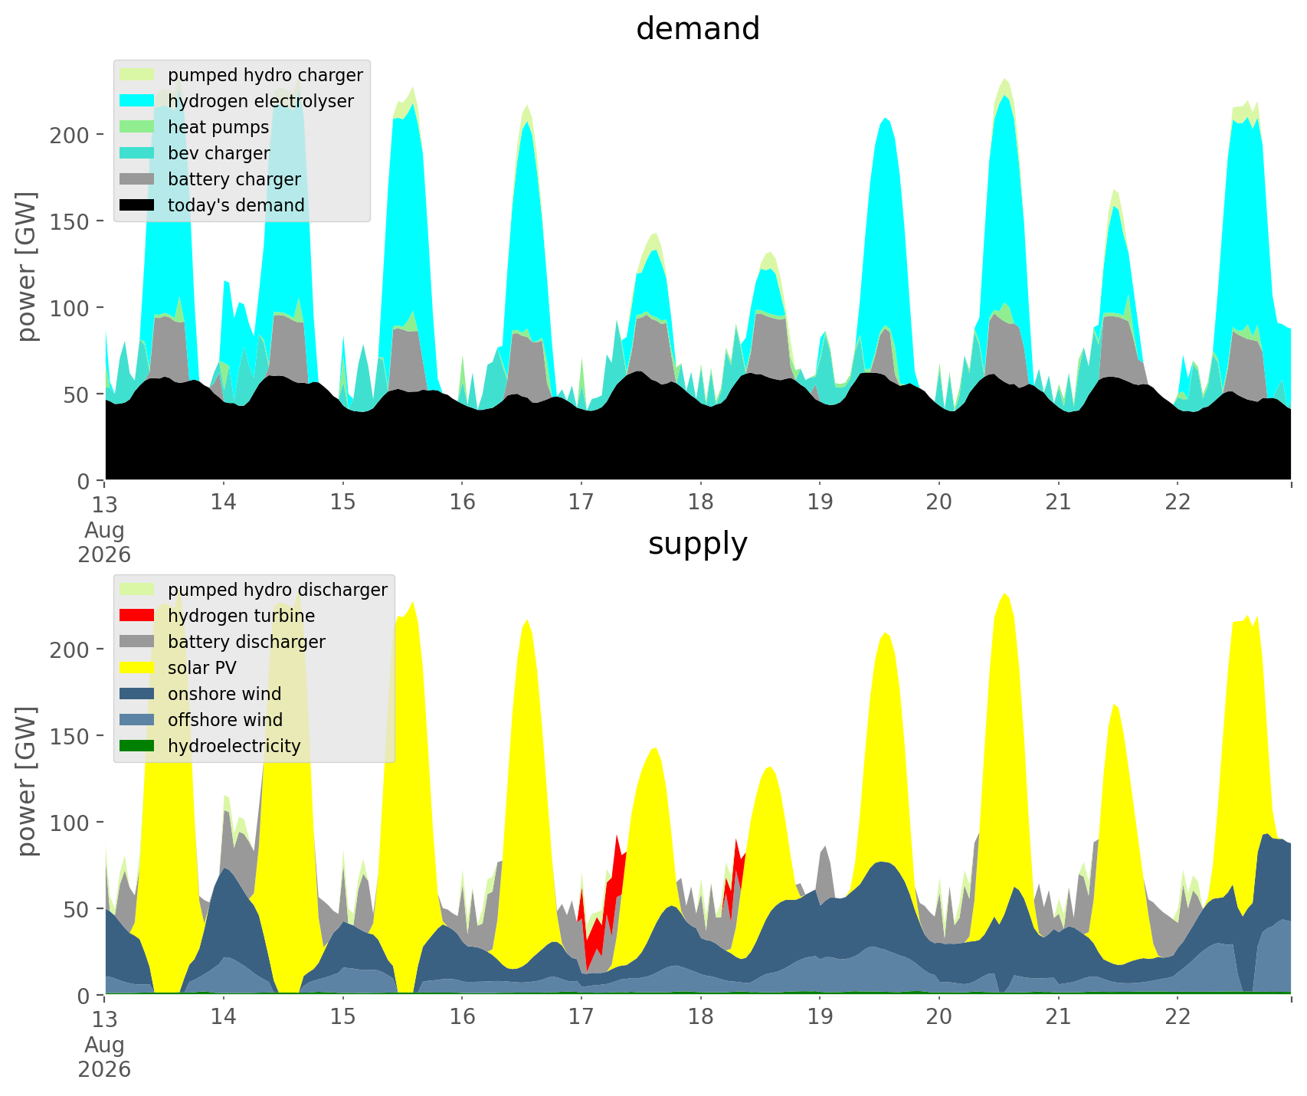Viewport: 1307px width, 1096px height.
Task: Pick the battery discharger legend color swatch
Action: 137,642
